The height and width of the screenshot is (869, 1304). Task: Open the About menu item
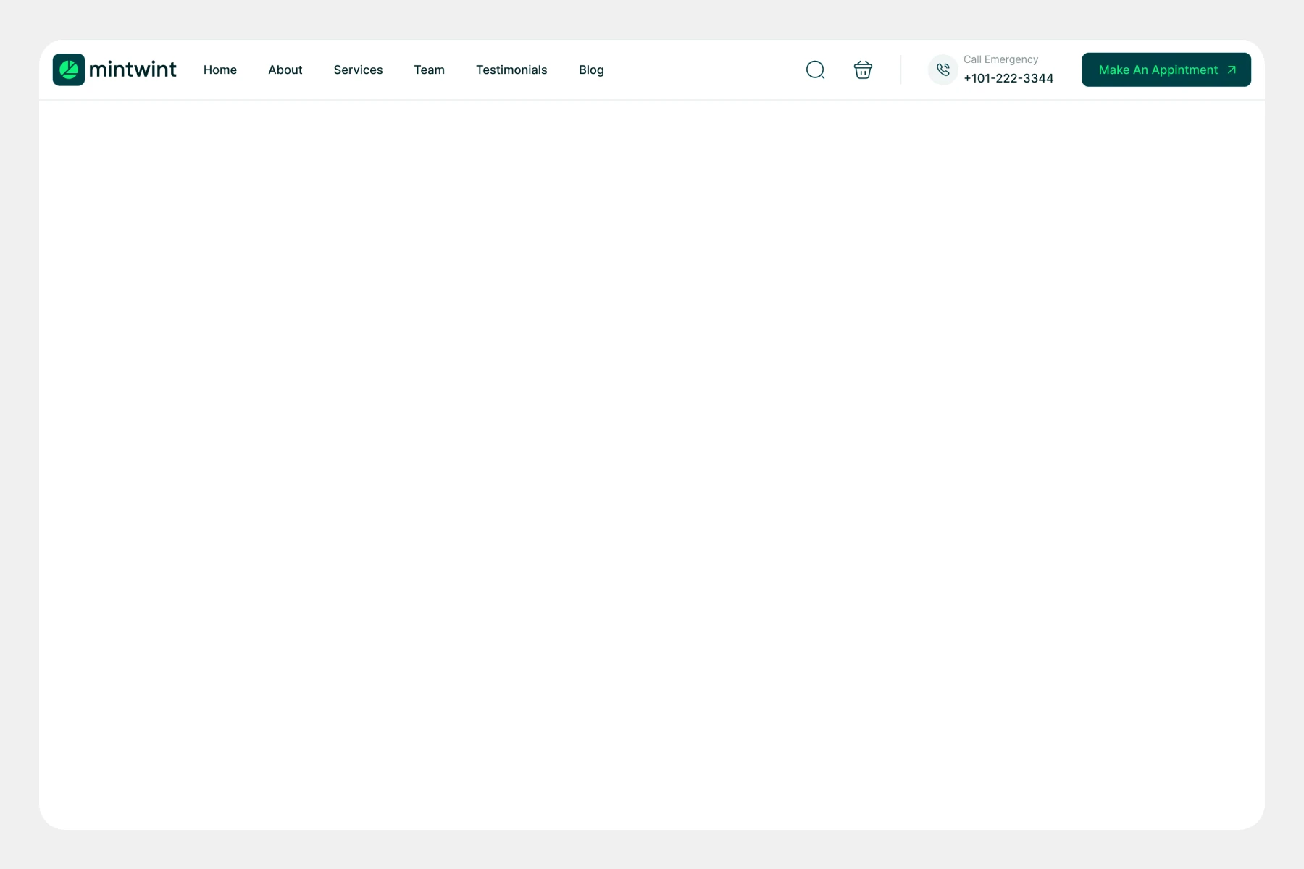click(285, 70)
